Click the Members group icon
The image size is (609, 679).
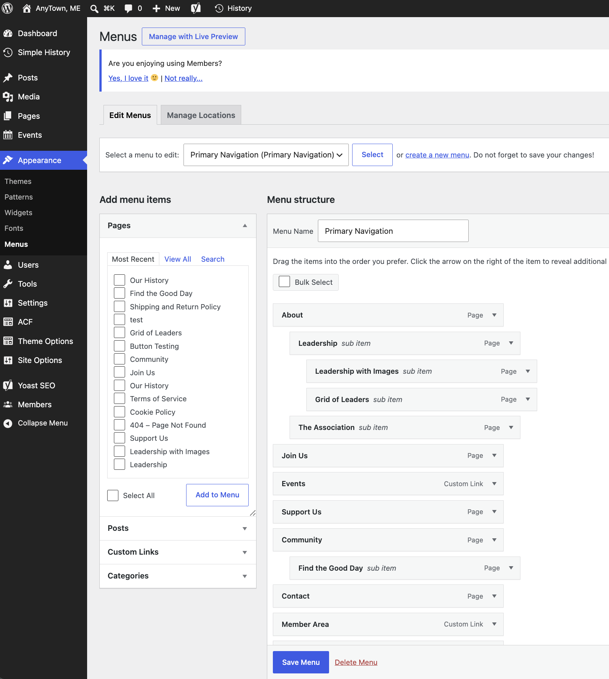tap(8, 405)
